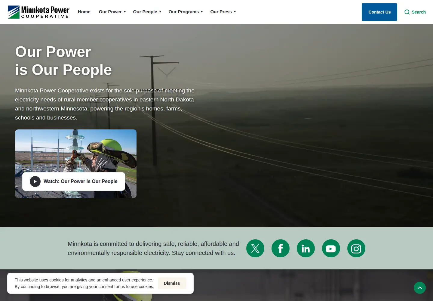
Task: Expand the Our Power dropdown menu
Action: 112,12
